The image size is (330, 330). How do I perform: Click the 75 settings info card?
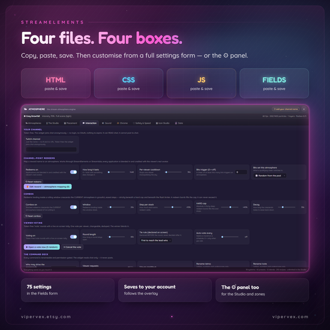(x=68, y=290)
